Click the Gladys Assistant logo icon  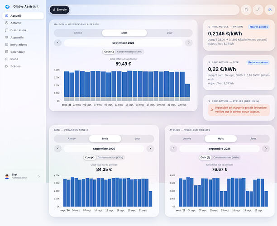pos(7,6)
